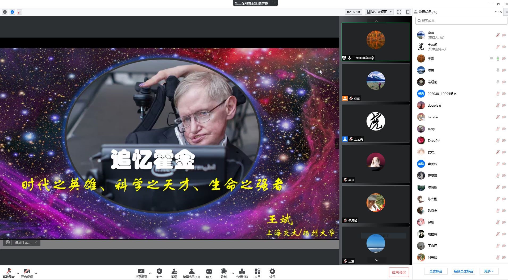Viewport: 508px width, 280px height.
Task: Start recording with the 录制 icon
Action: pos(223,271)
